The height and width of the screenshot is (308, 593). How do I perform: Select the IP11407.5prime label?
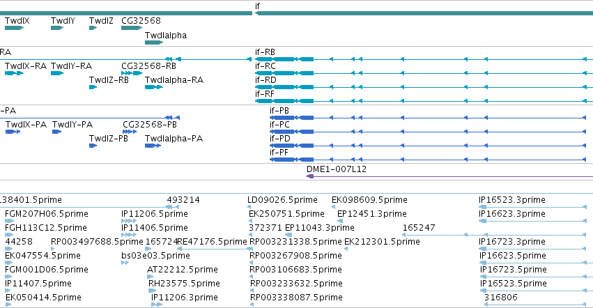38,284
